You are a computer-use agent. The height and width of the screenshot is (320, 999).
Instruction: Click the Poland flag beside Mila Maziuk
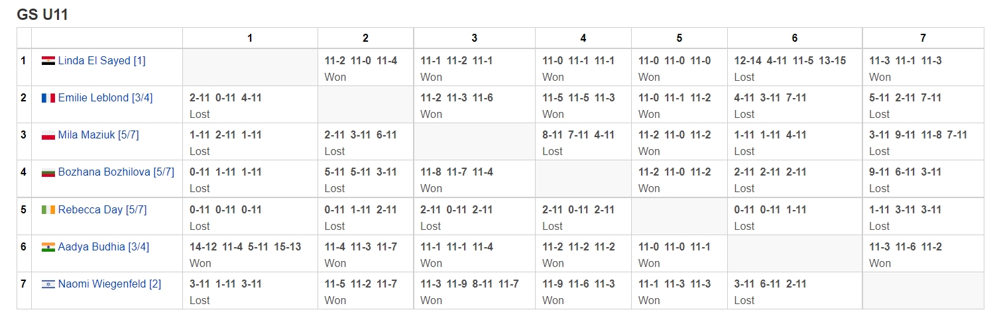coord(48,135)
